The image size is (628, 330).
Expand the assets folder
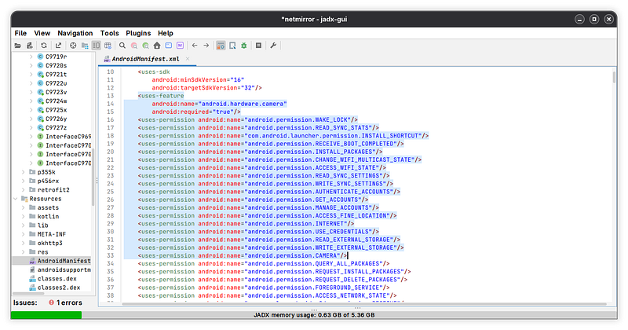coord(24,207)
